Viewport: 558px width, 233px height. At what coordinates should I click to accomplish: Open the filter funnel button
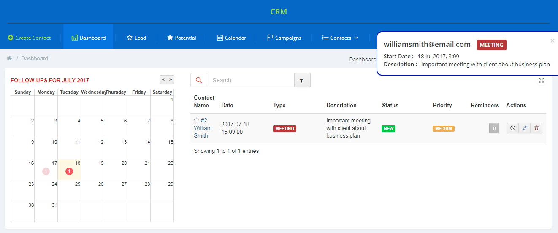coord(302,80)
